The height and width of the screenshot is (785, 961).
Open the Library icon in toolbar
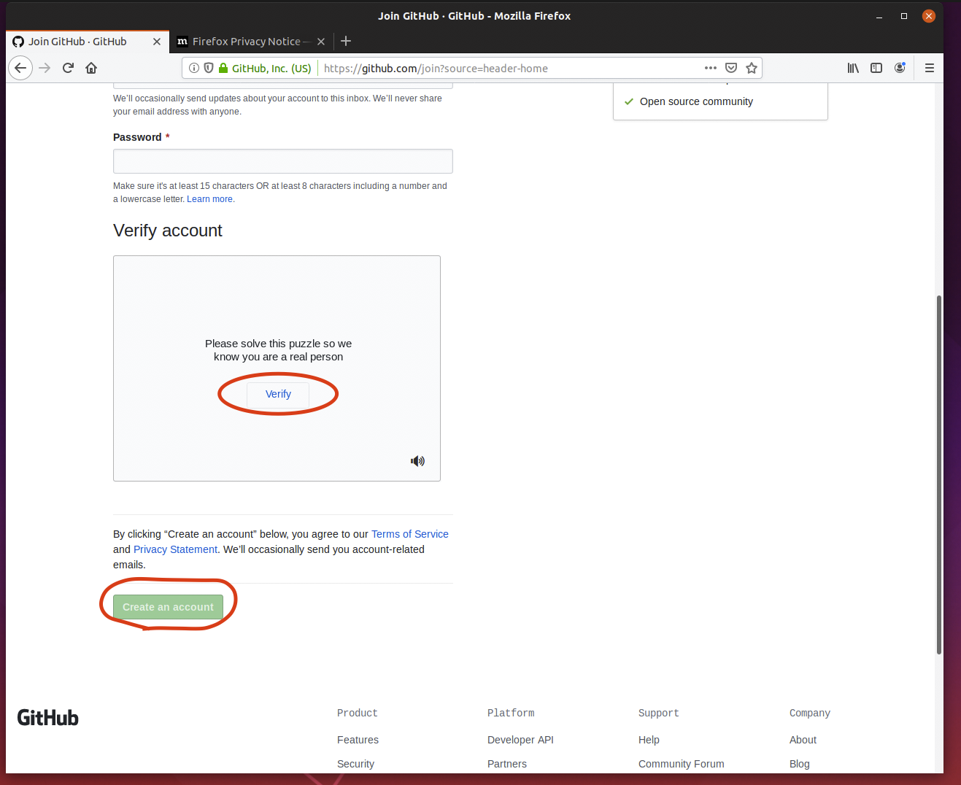tap(853, 68)
